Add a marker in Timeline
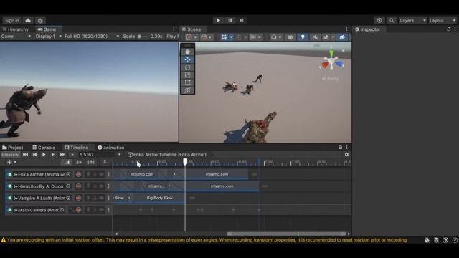Image resolution: width=459 pixels, height=258 pixels. (x=105, y=162)
